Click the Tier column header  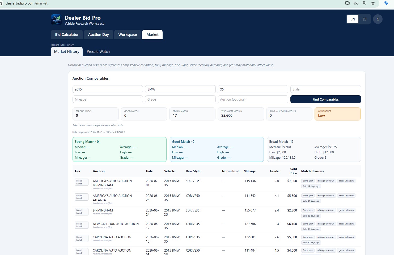coord(78,171)
